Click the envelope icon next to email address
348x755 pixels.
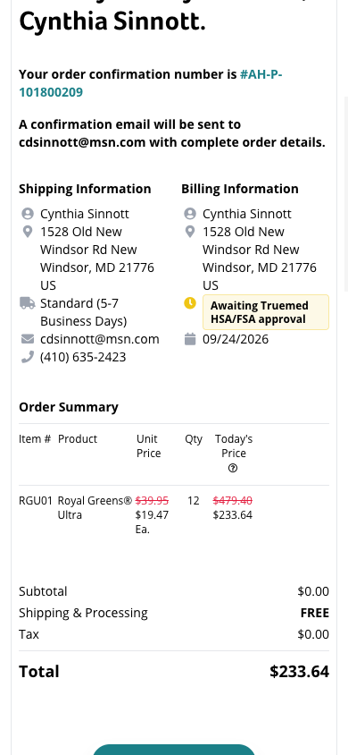click(x=28, y=339)
